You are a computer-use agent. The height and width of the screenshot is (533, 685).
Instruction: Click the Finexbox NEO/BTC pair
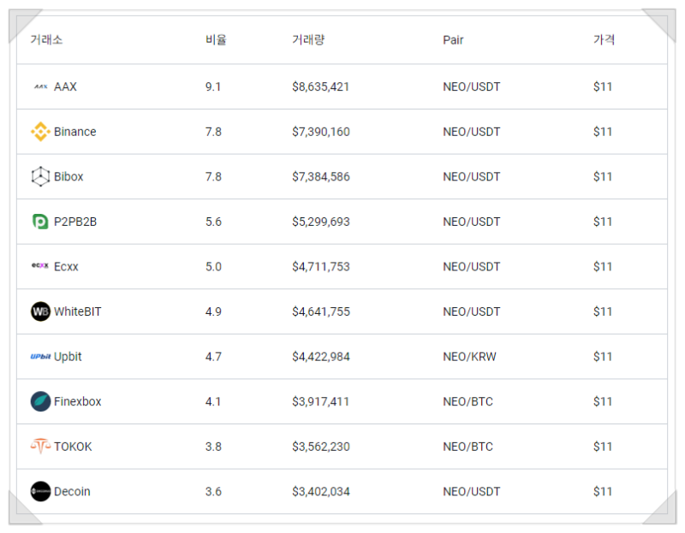tap(468, 401)
